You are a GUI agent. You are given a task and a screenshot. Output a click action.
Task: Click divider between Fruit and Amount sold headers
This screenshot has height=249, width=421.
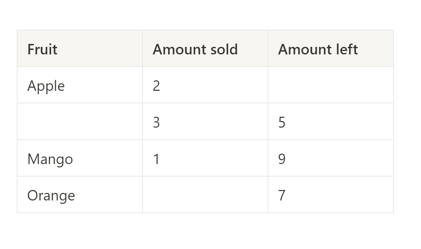pyautogui.click(x=143, y=49)
